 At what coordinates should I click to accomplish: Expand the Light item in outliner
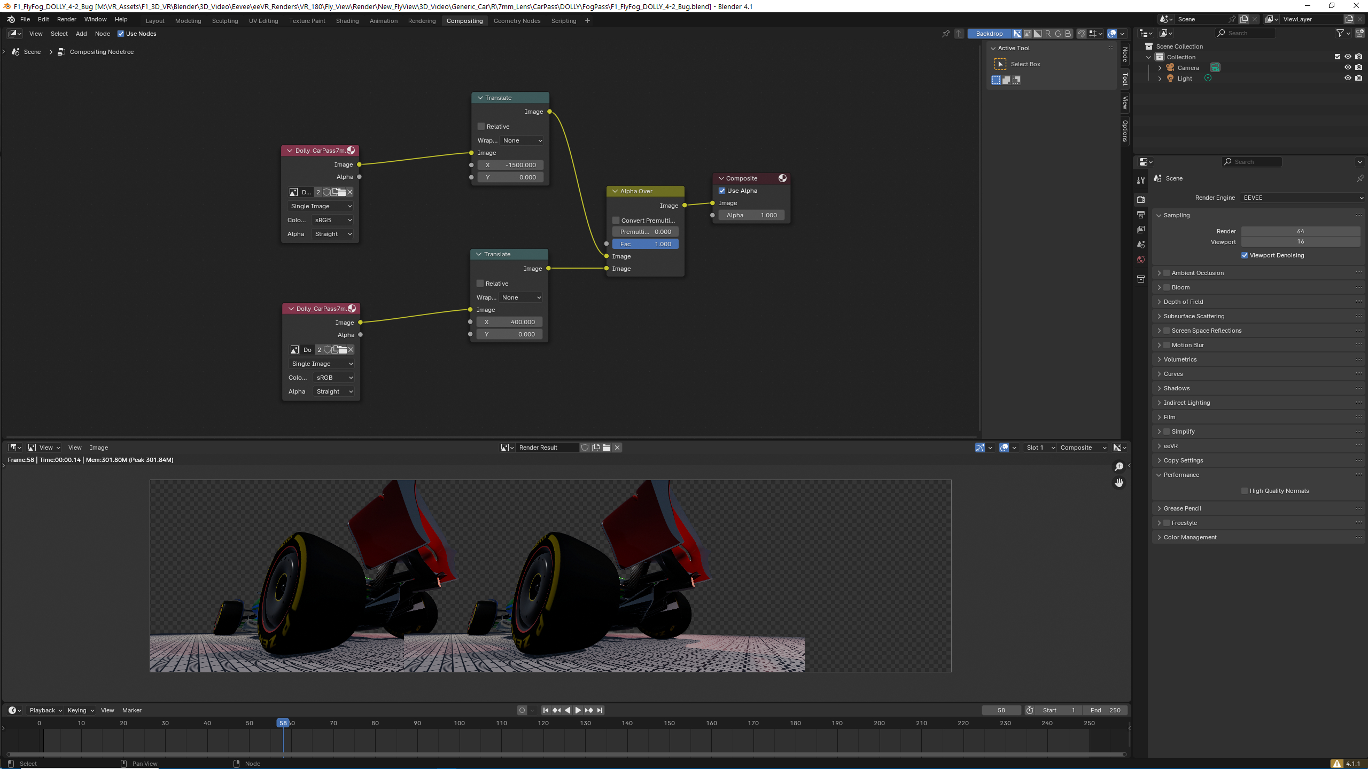(1160, 79)
